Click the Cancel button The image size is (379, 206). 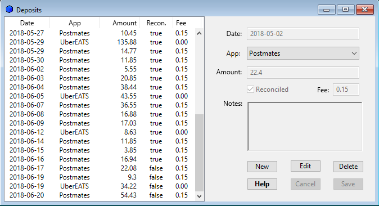(x=305, y=184)
